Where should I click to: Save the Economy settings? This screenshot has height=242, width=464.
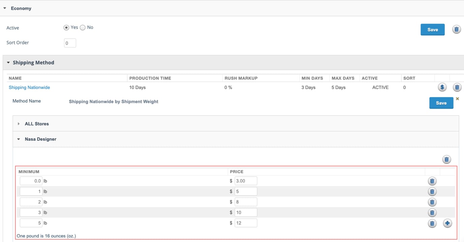click(x=432, y=30)
